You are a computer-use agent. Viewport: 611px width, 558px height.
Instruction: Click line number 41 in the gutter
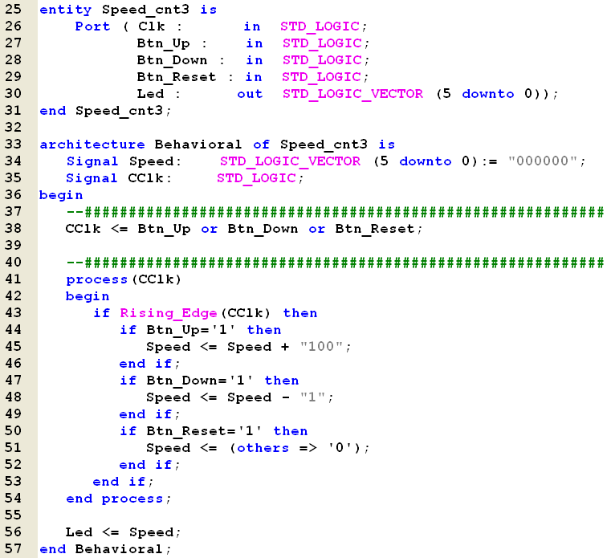[x=13, y=279]
